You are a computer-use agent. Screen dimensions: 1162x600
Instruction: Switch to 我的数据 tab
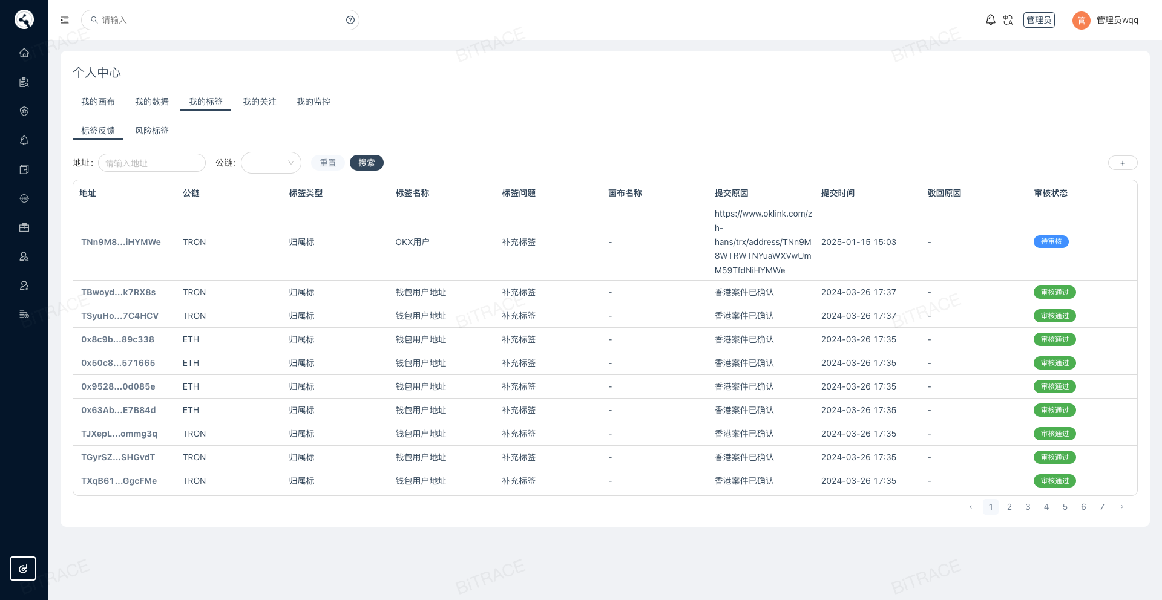point(152,102)
